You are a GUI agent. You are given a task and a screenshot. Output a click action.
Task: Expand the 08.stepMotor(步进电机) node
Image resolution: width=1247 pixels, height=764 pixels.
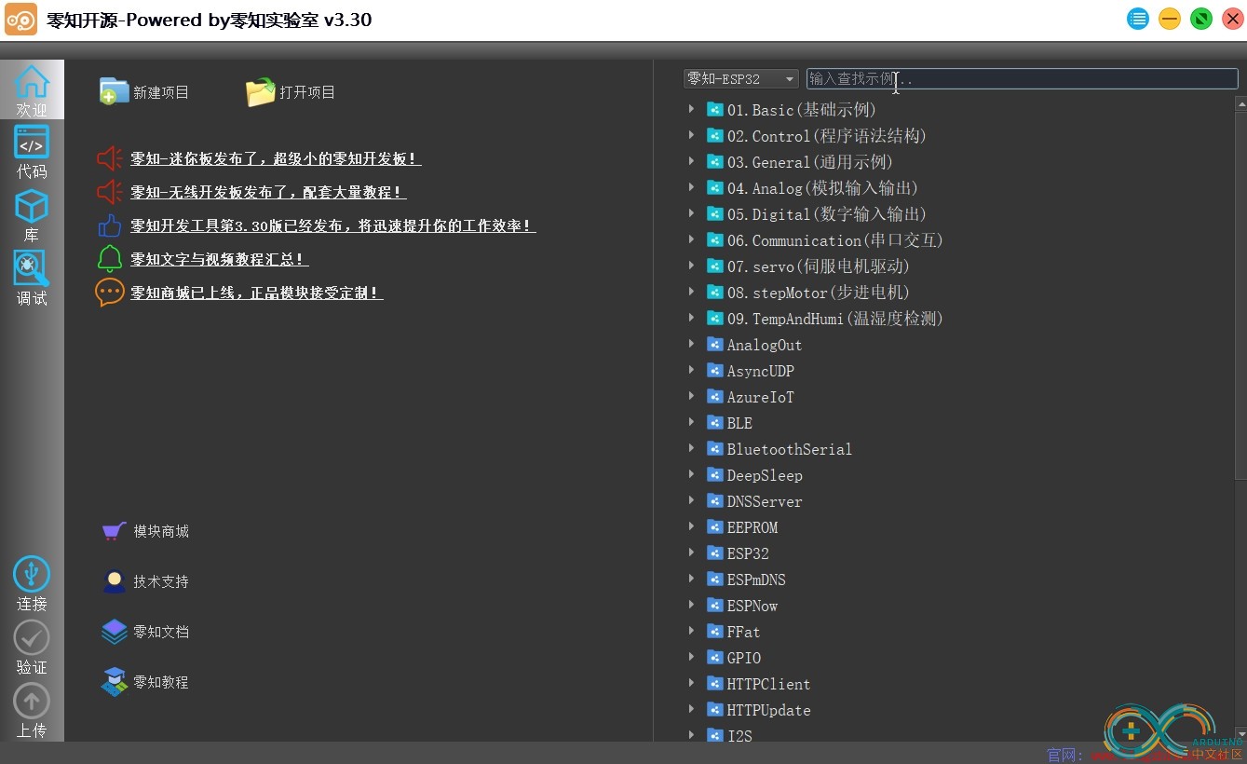[x=691, y=292]
